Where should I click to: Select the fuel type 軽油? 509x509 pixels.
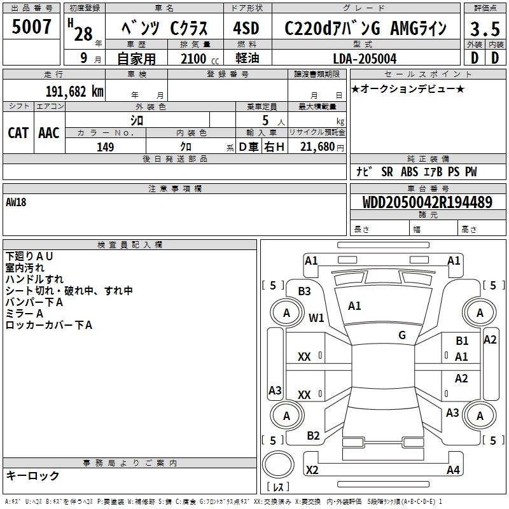click(x=248, y=58)
